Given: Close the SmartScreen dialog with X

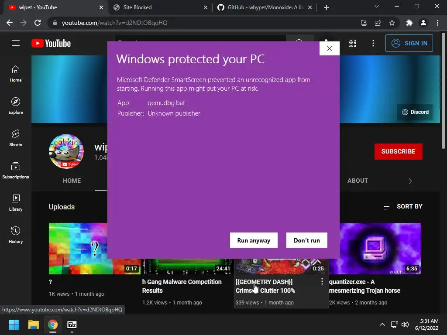Looking at the screenshot, I should 329,48.
